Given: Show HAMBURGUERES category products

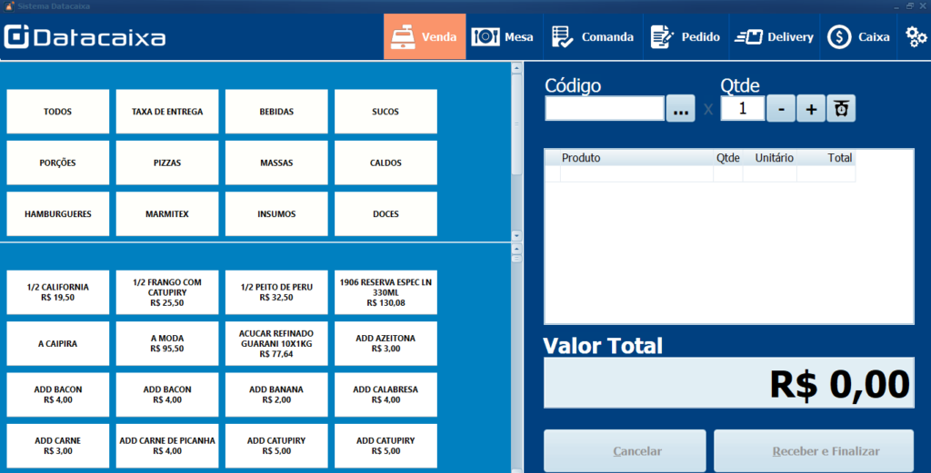Looking at the screenshot, I should click(x=57, y=214).
